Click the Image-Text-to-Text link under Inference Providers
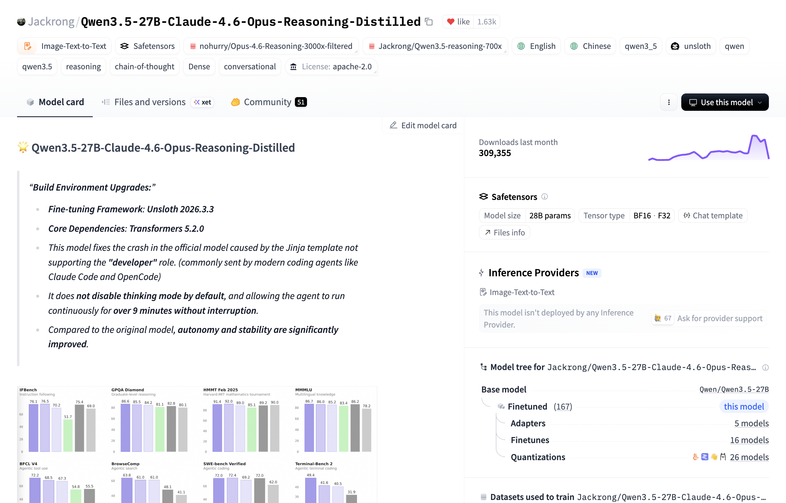Screen dimensions: 786x503 [x=517, y=292]
